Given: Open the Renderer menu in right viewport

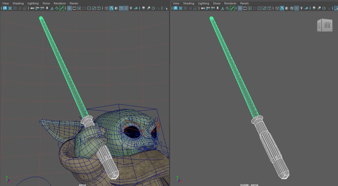Looking at the screenshot, I should [230, 3].
